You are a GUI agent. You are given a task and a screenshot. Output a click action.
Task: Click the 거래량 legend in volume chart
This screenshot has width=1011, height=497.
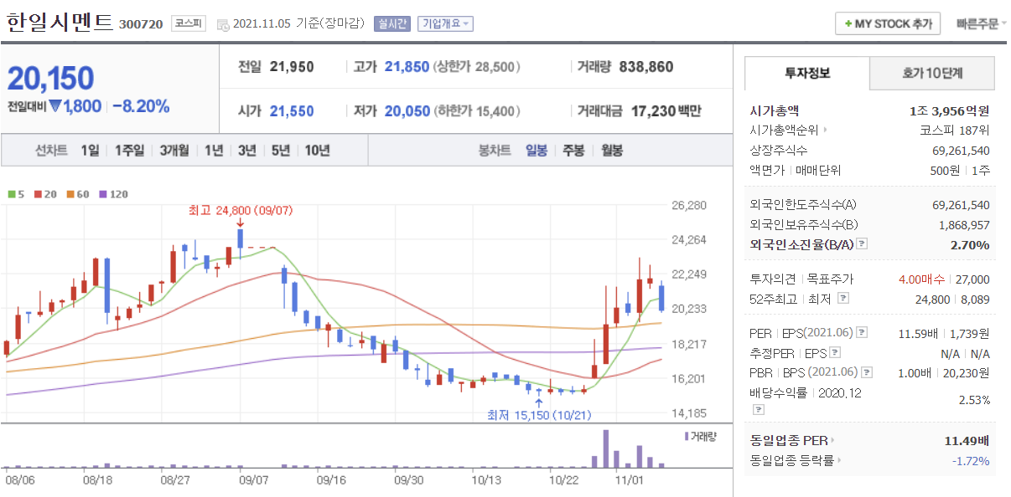pyautogui.click(x=700, y=436)
